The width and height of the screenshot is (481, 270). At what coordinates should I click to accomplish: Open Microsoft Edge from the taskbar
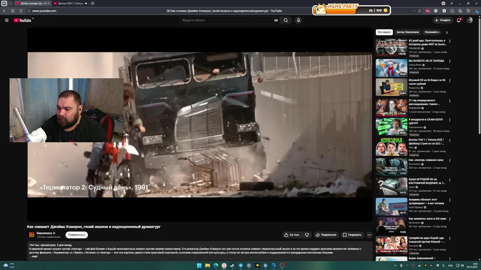click(216, 265)
